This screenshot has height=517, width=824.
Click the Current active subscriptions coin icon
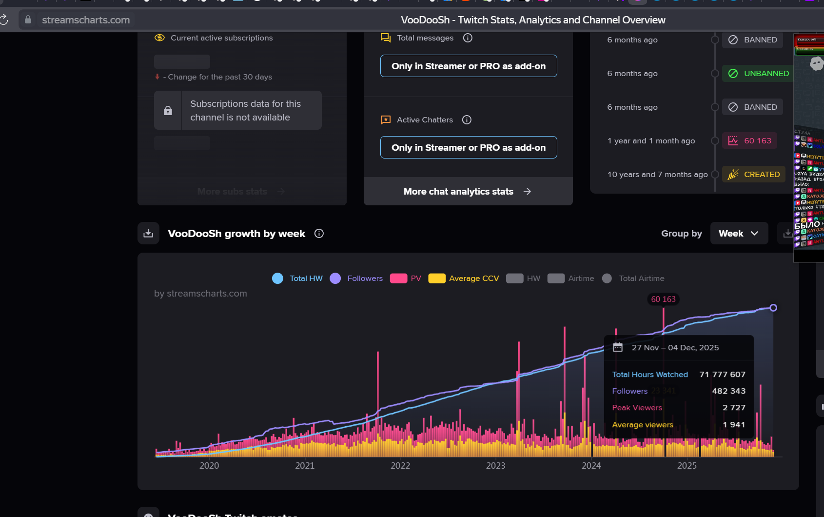159,38
